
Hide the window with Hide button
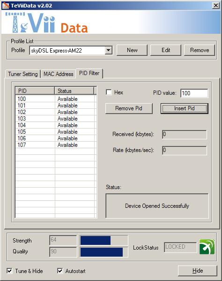[198, 271]
